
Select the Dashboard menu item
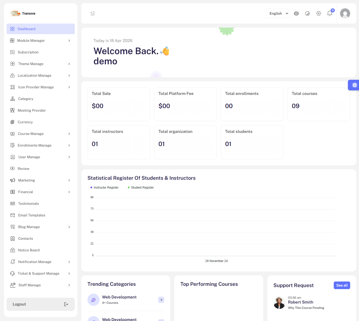(x=41, y=29)
